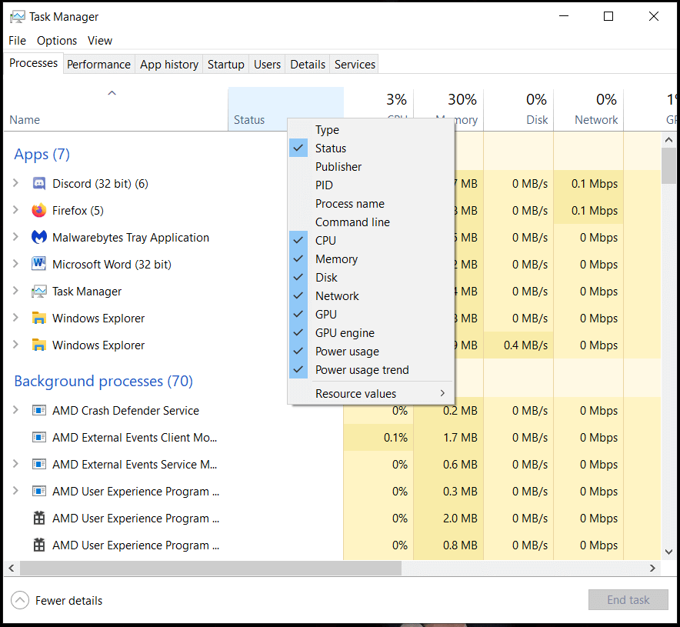Click the Malwarebytes Tray Application icon

39,238
